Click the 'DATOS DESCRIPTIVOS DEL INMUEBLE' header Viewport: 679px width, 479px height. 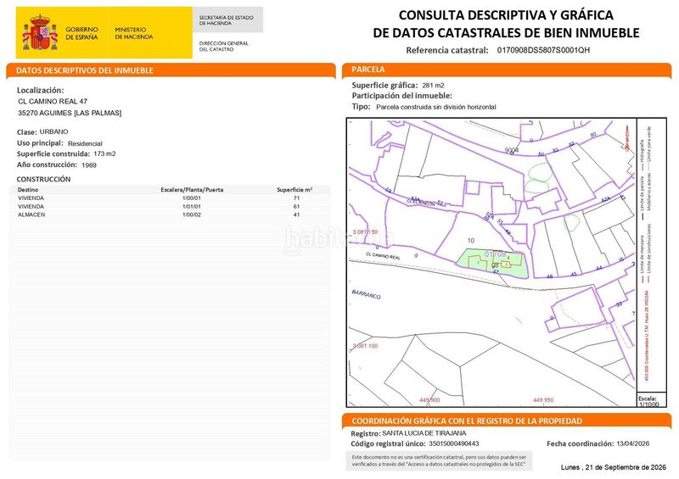(x=84, y=70)
